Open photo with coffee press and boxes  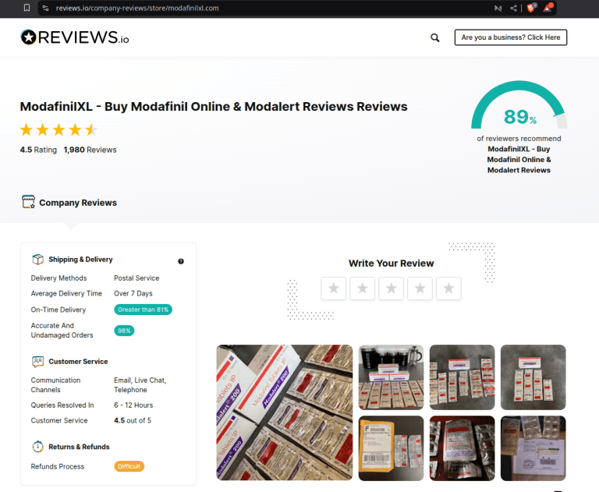point(391,377)
